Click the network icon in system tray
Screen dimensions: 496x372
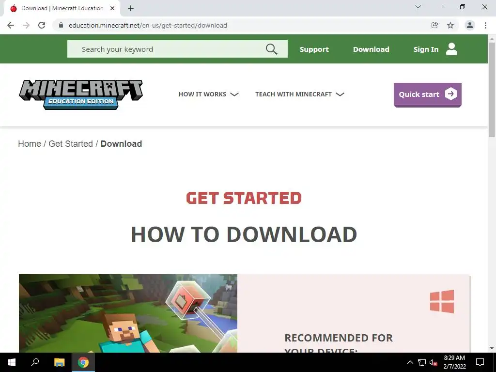(422, 362)
